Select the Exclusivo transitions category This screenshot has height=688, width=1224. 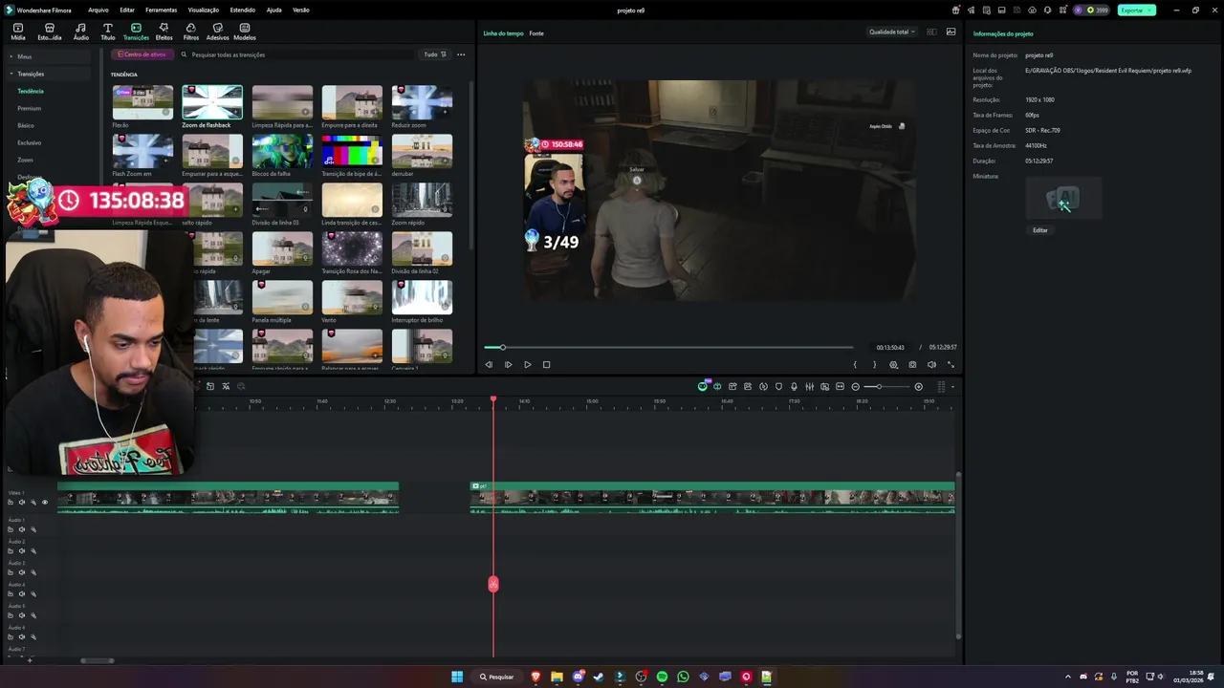[x=29, y=142]
